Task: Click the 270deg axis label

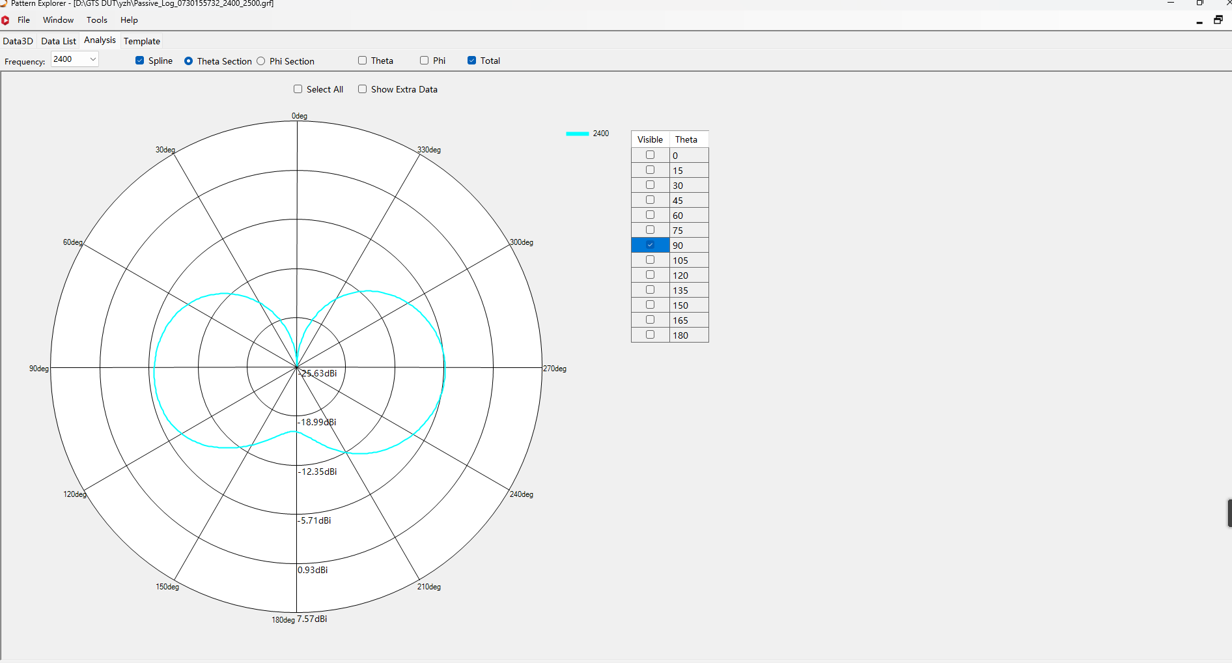Action: point(555,369)
